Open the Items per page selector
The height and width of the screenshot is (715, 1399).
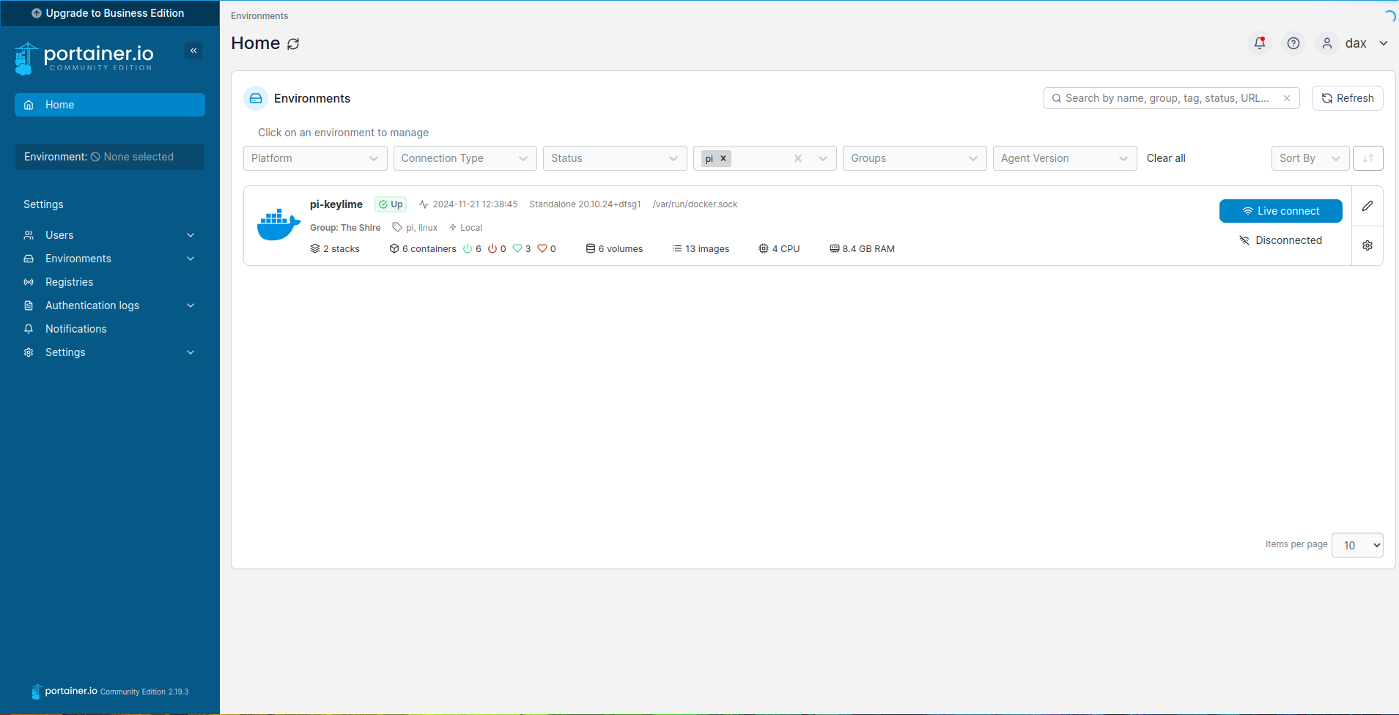pos(1357,545)
